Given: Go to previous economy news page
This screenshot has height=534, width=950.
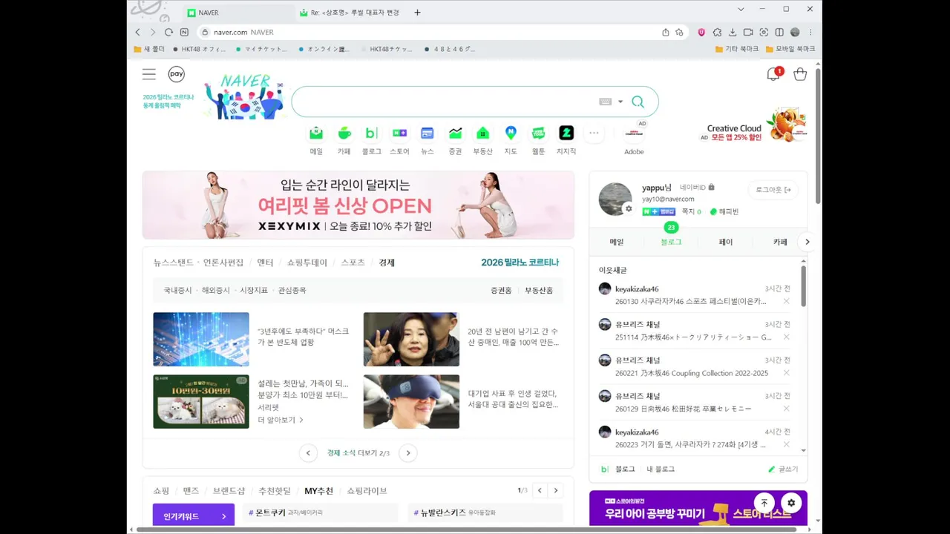Looking at the screenshot, I should point(308,453).
